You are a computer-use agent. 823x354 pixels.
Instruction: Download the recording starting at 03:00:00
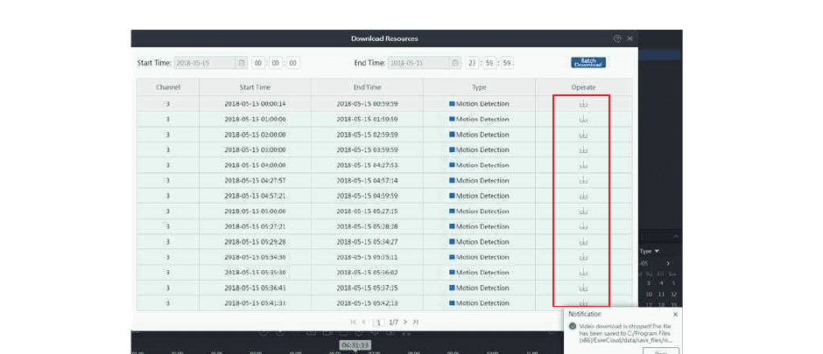pos(583,149)
